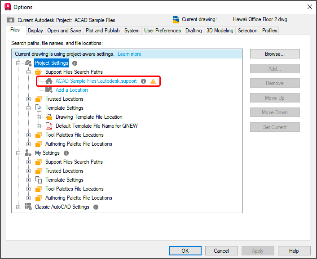Screen dimensions: 317x259
Task: Click the Add a Location link
Action: [71, 90]
